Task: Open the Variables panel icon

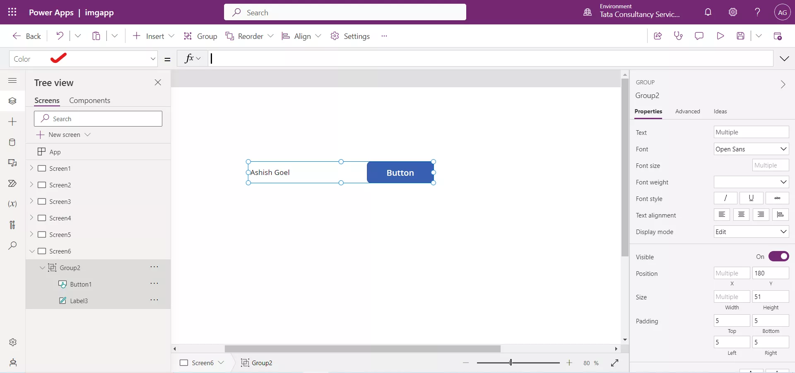Action: pyautogui.click(x=12, y=204)
